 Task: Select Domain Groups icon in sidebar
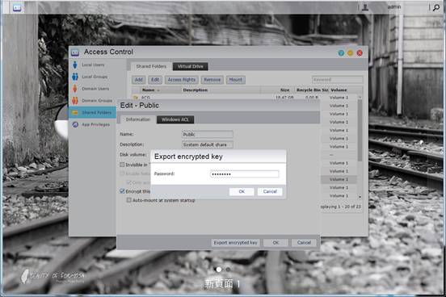coord(75,101)
